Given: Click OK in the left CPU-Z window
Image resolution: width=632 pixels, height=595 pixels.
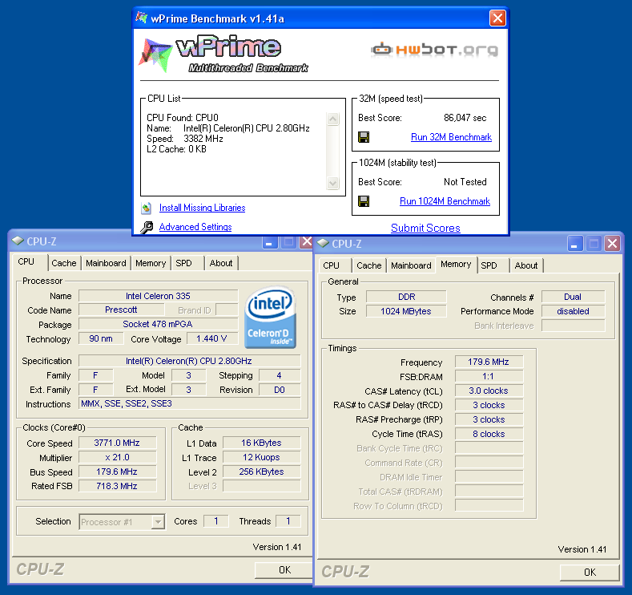Looking at the screenshot, I should [284, 569].
